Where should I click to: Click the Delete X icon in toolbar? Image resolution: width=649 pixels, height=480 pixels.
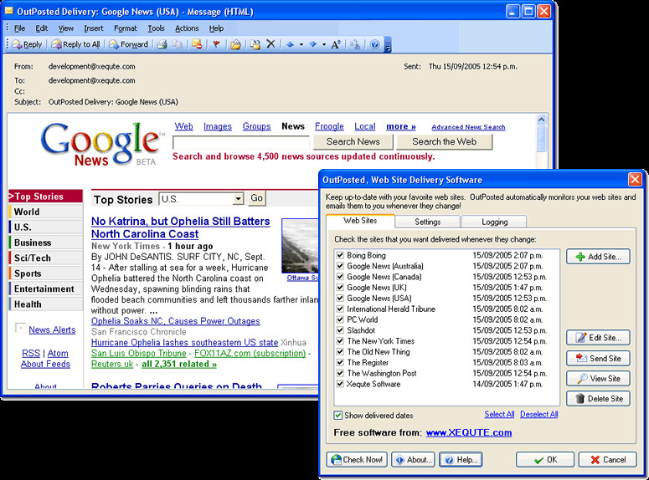(x=270, y=43)
